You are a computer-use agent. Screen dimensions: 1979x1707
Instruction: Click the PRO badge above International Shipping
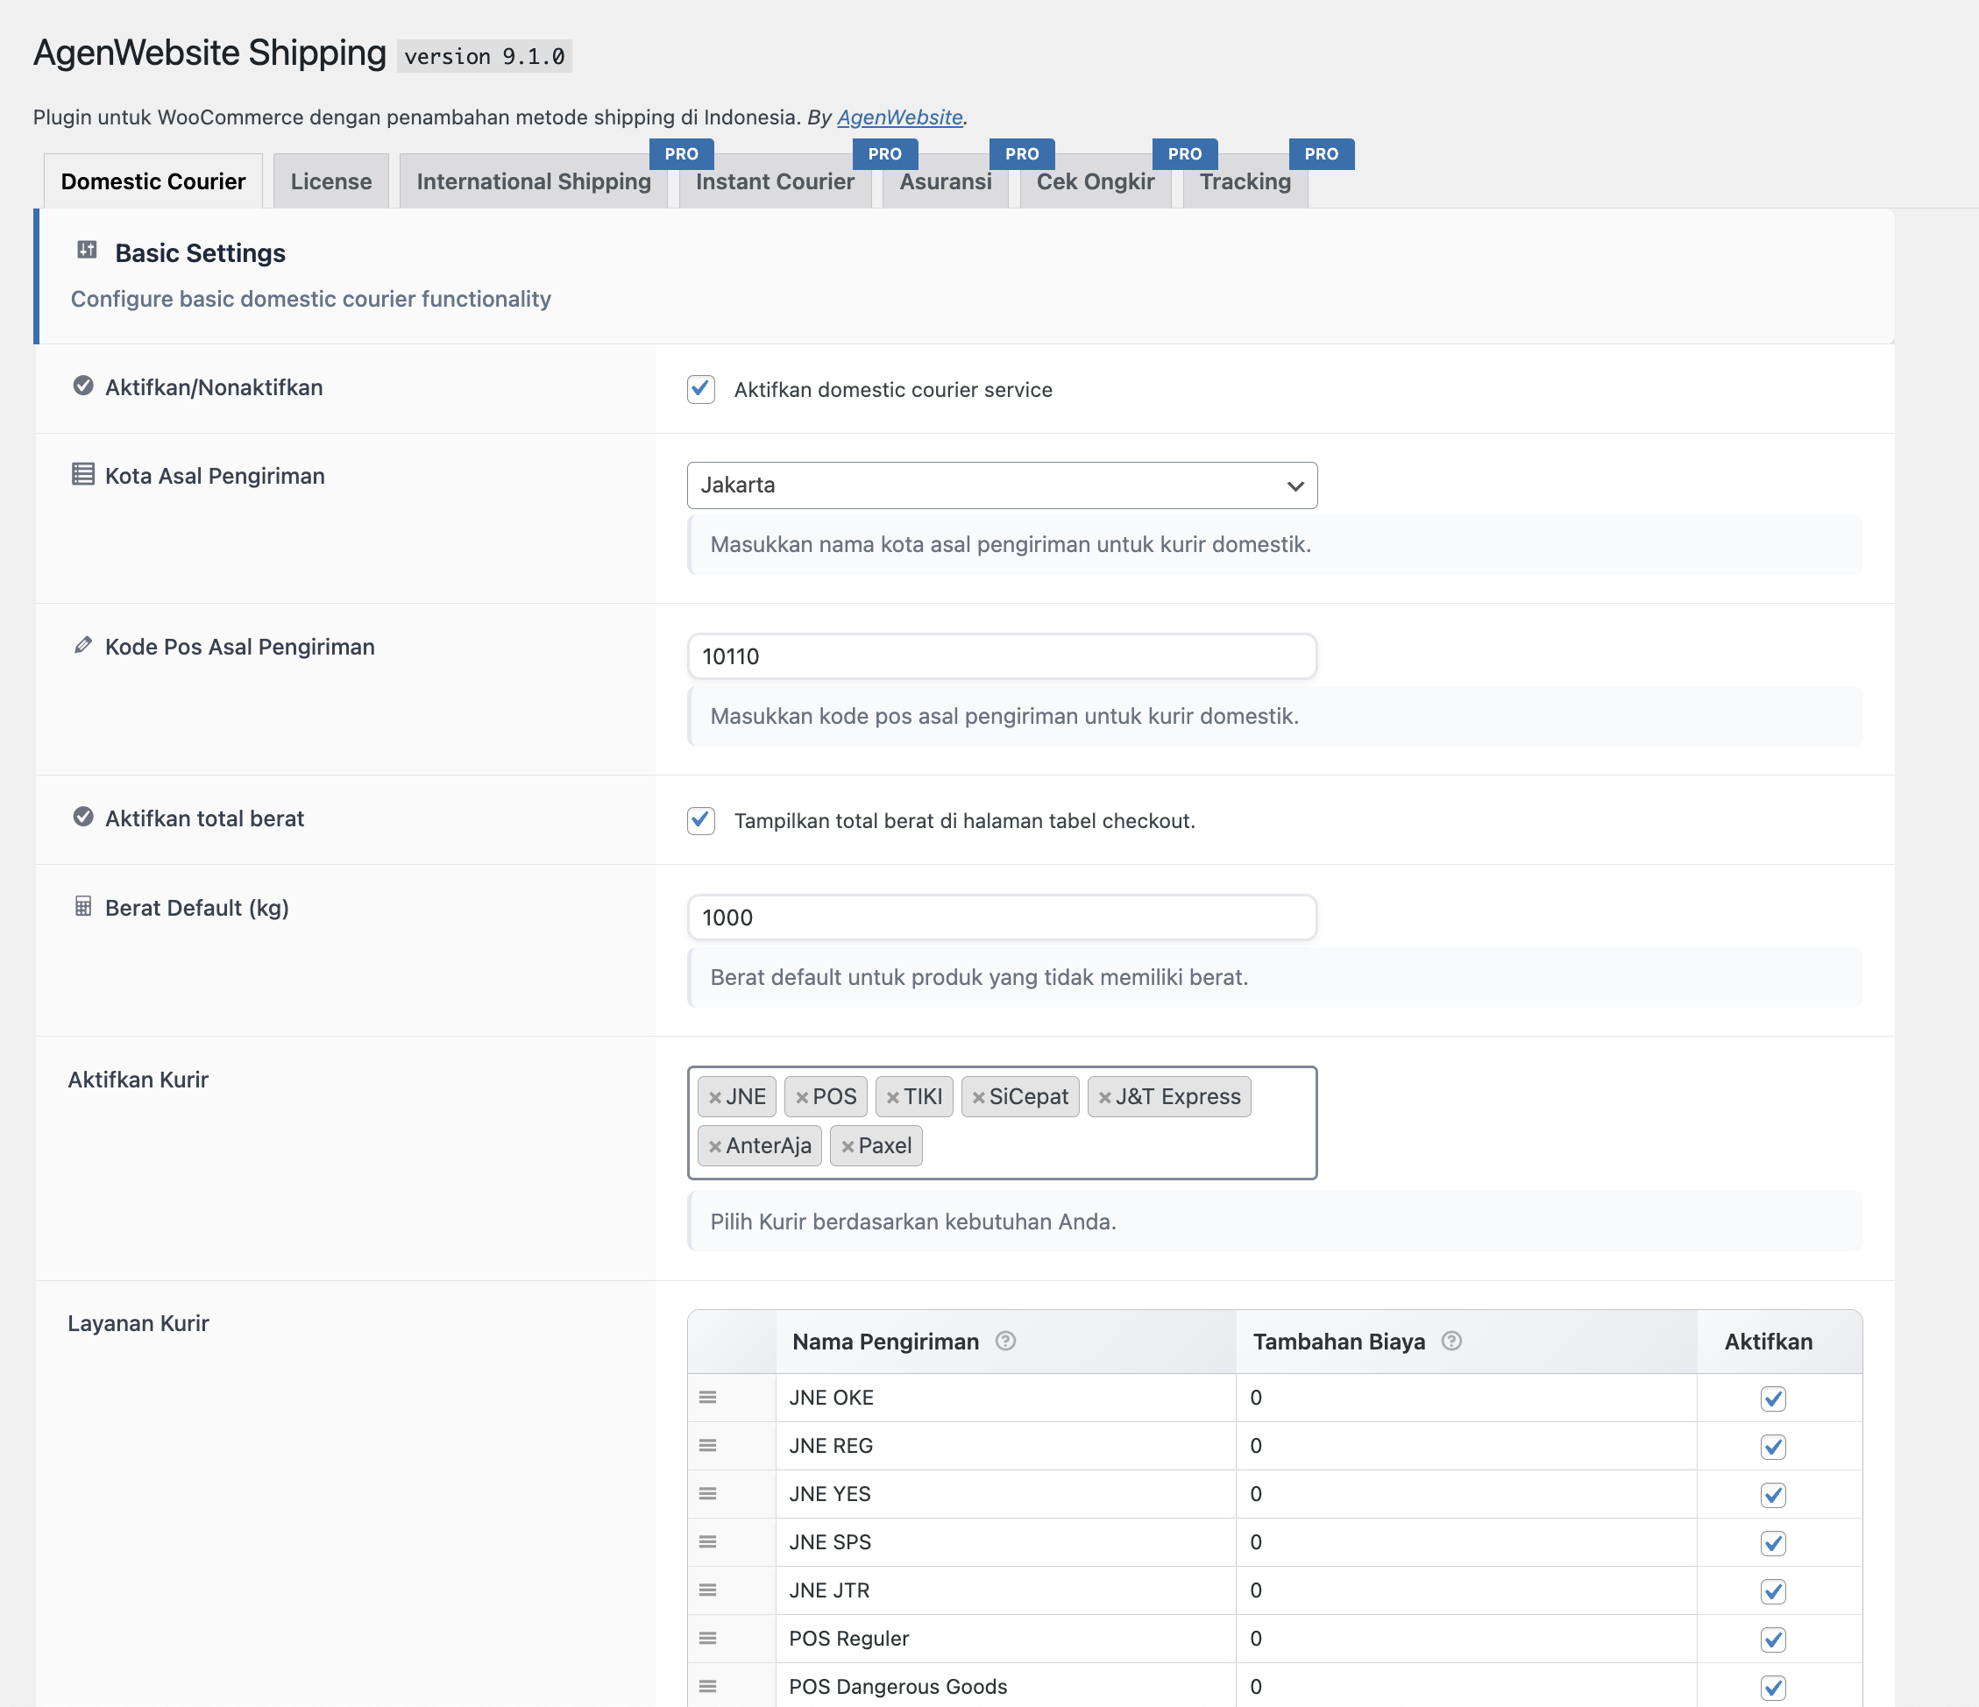681,153
